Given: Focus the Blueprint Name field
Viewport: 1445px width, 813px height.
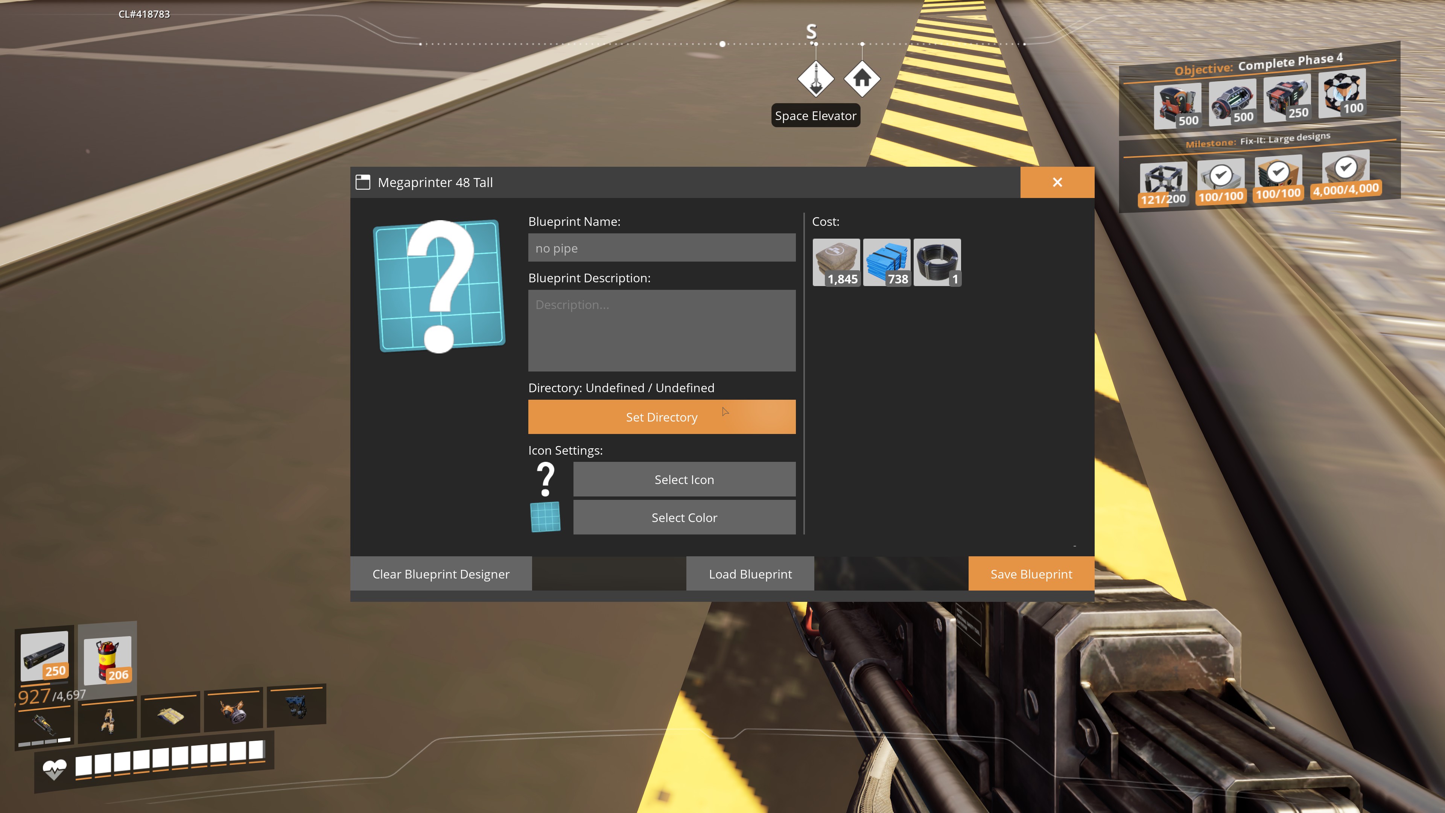Looking at the screenshot, I should coord(662,247).
